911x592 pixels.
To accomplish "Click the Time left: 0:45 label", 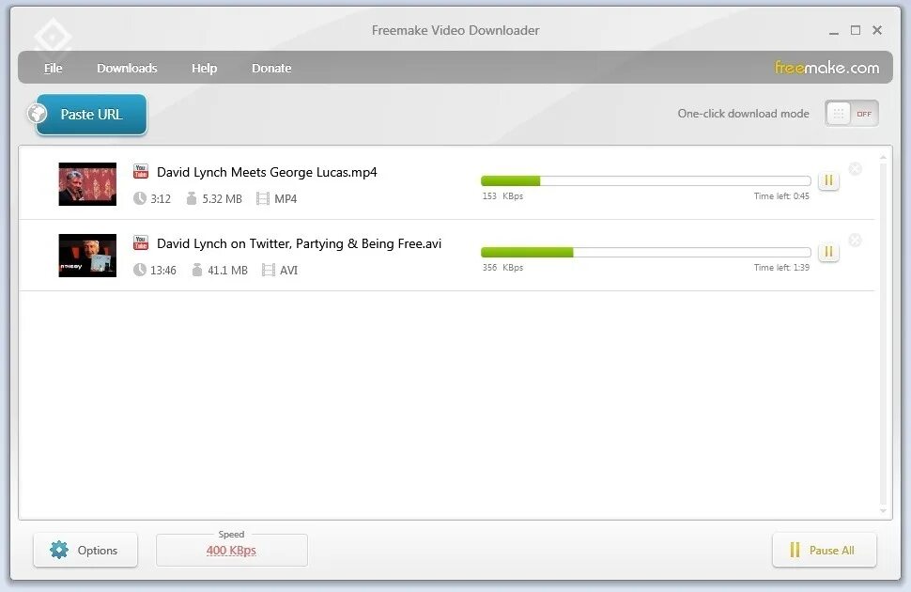I will (781, 196).
